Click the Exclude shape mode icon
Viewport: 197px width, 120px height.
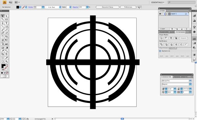click(x=176, y=38)
